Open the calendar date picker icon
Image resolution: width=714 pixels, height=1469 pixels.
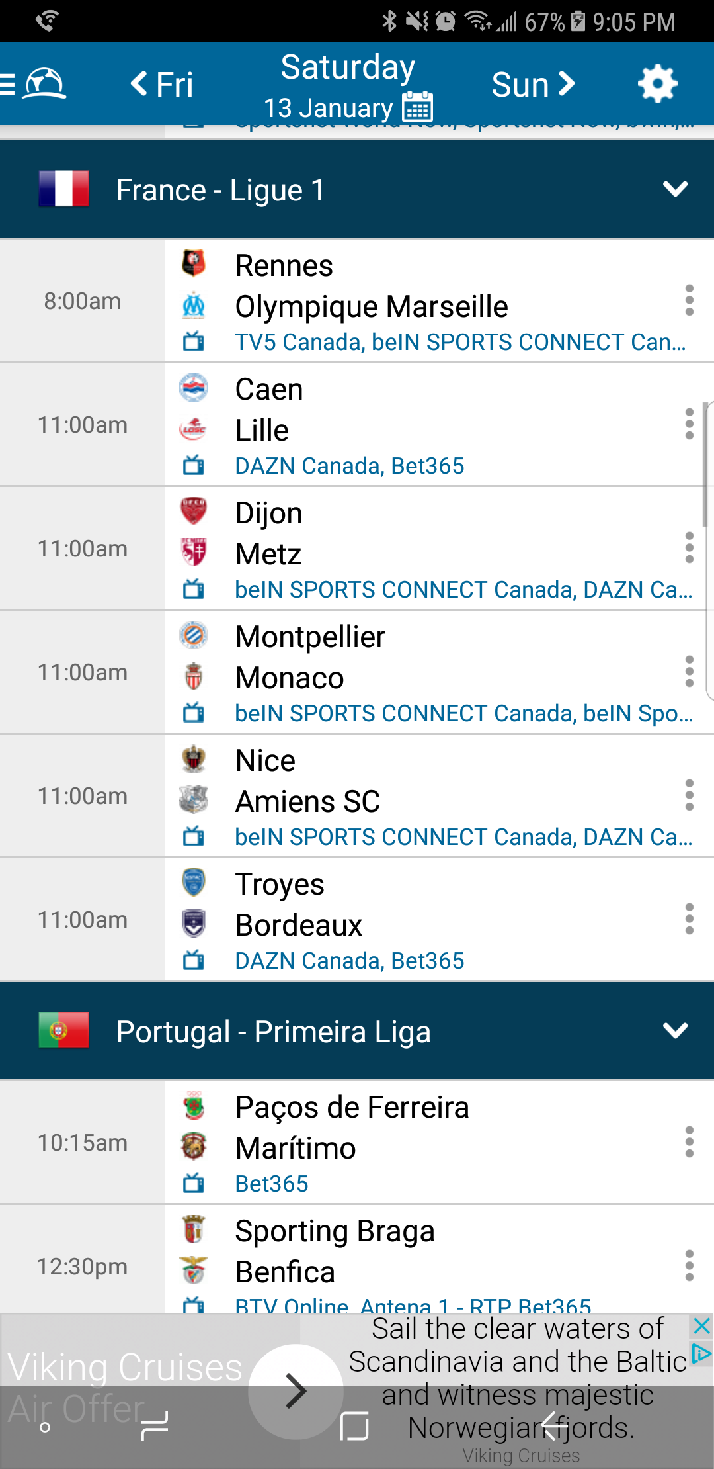coord(418,107)
